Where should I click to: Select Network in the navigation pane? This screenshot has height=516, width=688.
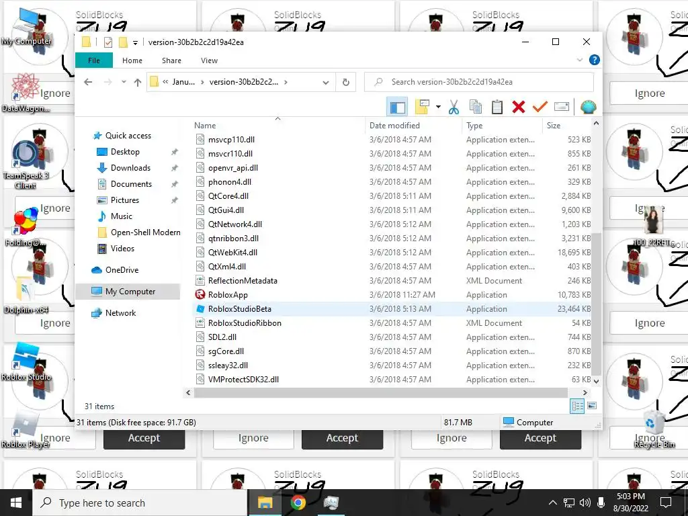120,313
